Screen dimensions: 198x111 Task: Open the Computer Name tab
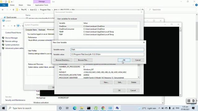[x=31, y=30]
